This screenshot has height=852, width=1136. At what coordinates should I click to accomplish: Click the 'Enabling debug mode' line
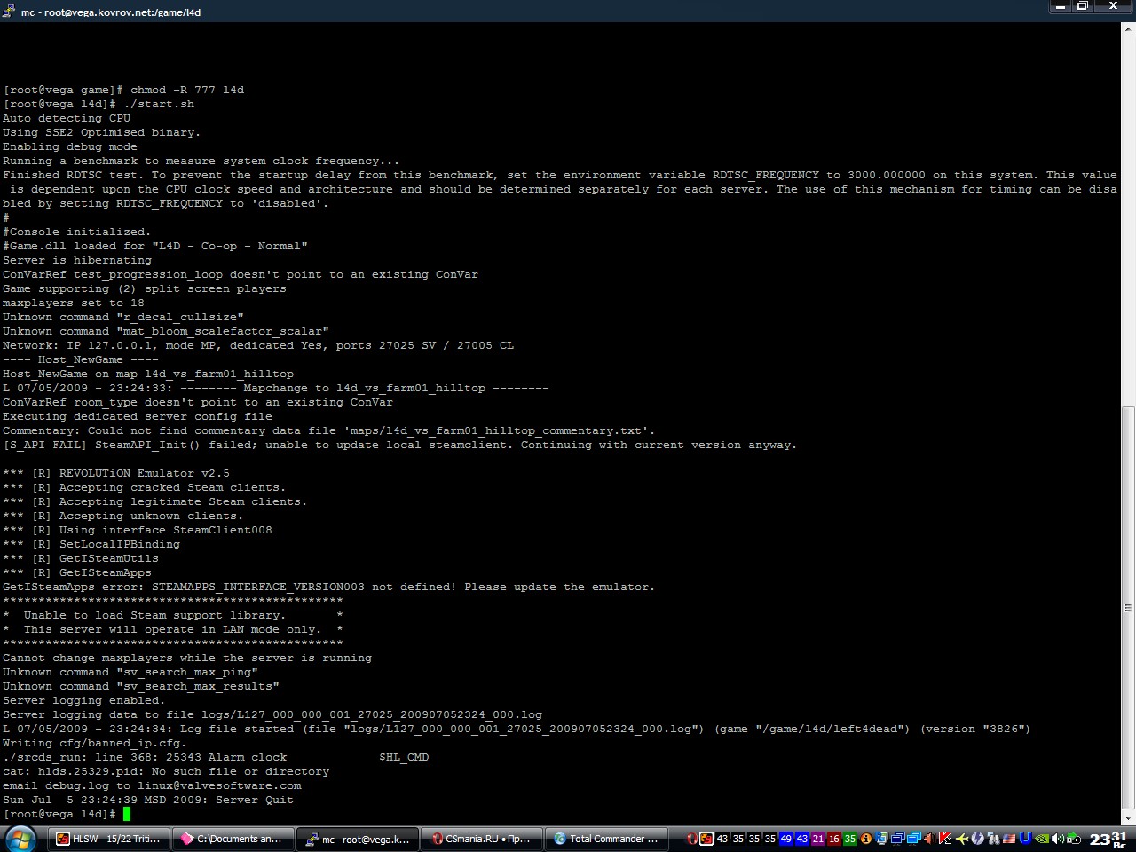(70, 146)
